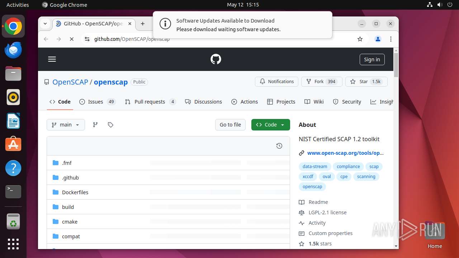The width and height of the screenshot is (459, 258).
Task: Select the scanning topic tag
Action: tap(366, 176)
